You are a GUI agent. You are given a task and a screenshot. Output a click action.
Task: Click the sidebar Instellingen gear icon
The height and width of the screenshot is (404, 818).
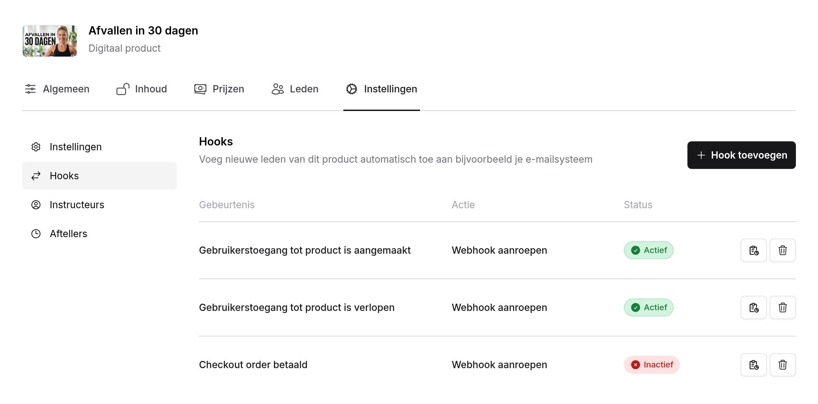36,147
